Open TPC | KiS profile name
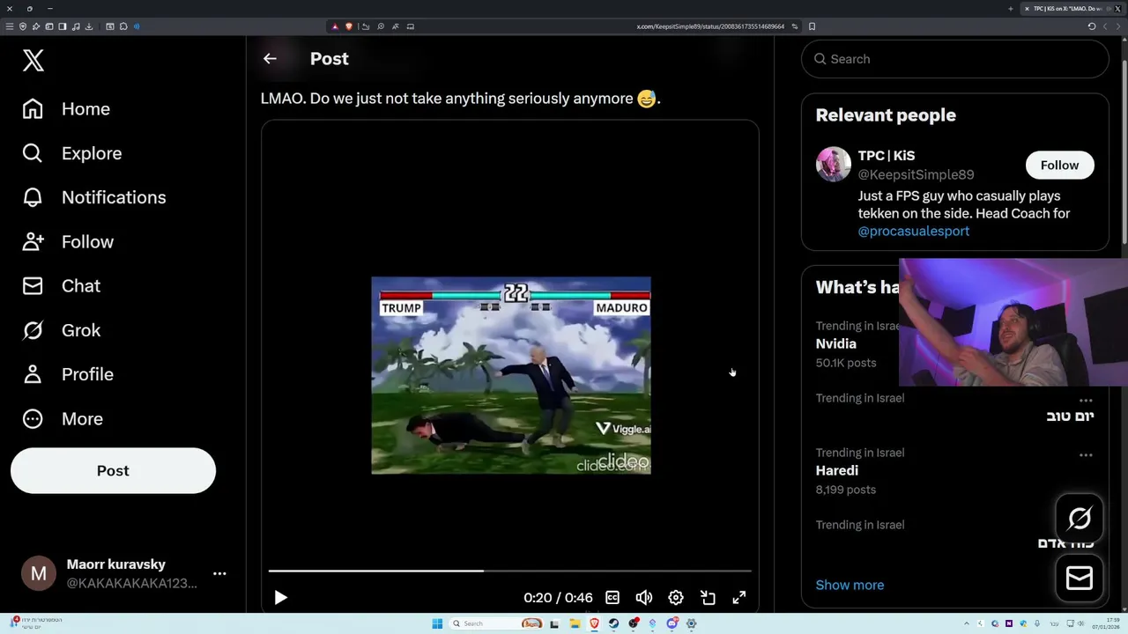This screenshot has height=634, width=1128. pyautogui.click(x=887, y=156)
